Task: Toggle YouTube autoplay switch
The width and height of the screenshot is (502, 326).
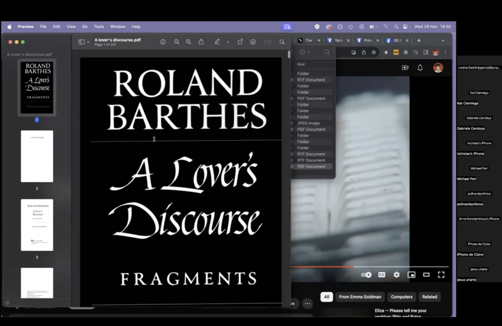Action: pyautogui.click(x=366, y=275)
